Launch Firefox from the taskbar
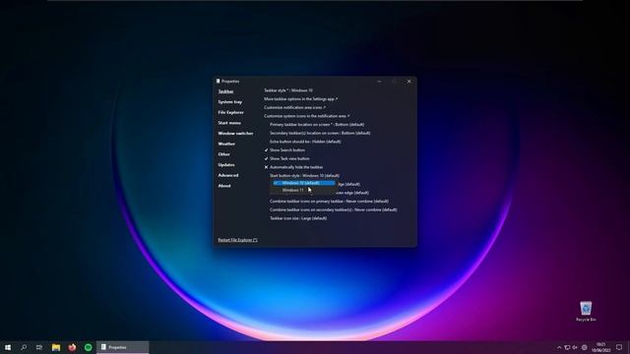Viewport: 630px width, 354px height. 72,347
